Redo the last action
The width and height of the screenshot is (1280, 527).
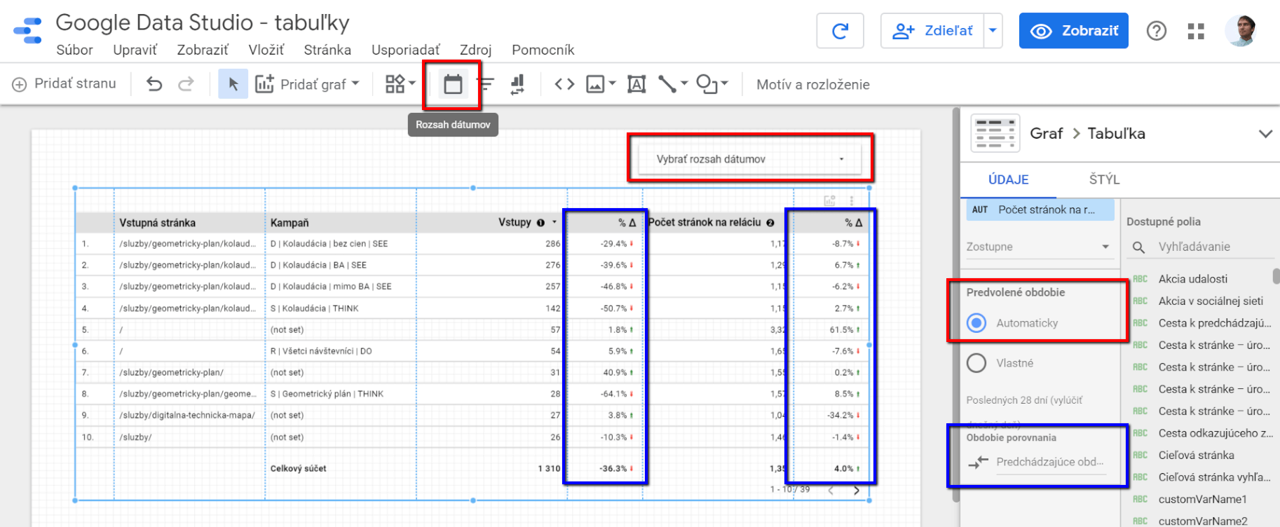[x=186, y=84]
